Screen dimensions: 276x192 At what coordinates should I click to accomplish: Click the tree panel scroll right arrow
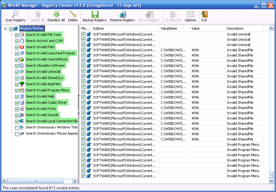[75, 181]
